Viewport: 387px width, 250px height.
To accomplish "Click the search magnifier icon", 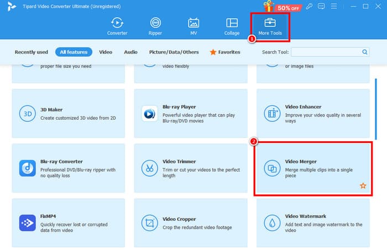I will click(364, 52).
